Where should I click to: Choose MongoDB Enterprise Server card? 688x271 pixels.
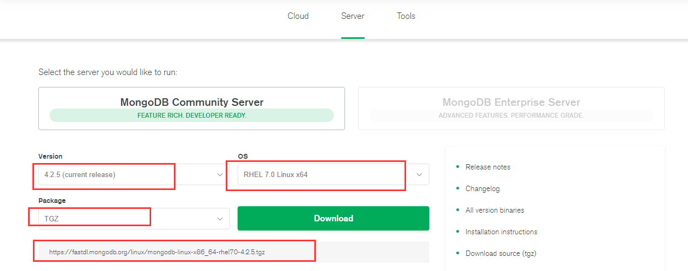(511, 109)
